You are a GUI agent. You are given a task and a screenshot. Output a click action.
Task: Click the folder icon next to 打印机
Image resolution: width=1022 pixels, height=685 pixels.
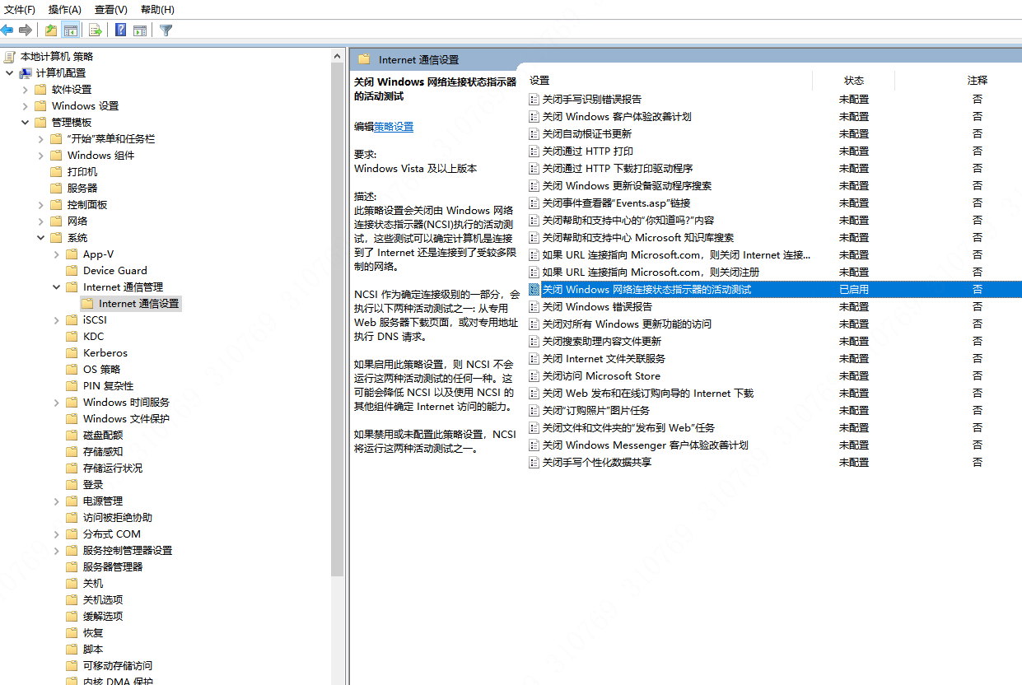pos(56,172)
